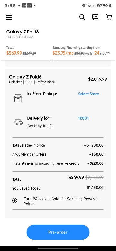
Task: Select Store for in-store pickup
Action: [88, 94]
